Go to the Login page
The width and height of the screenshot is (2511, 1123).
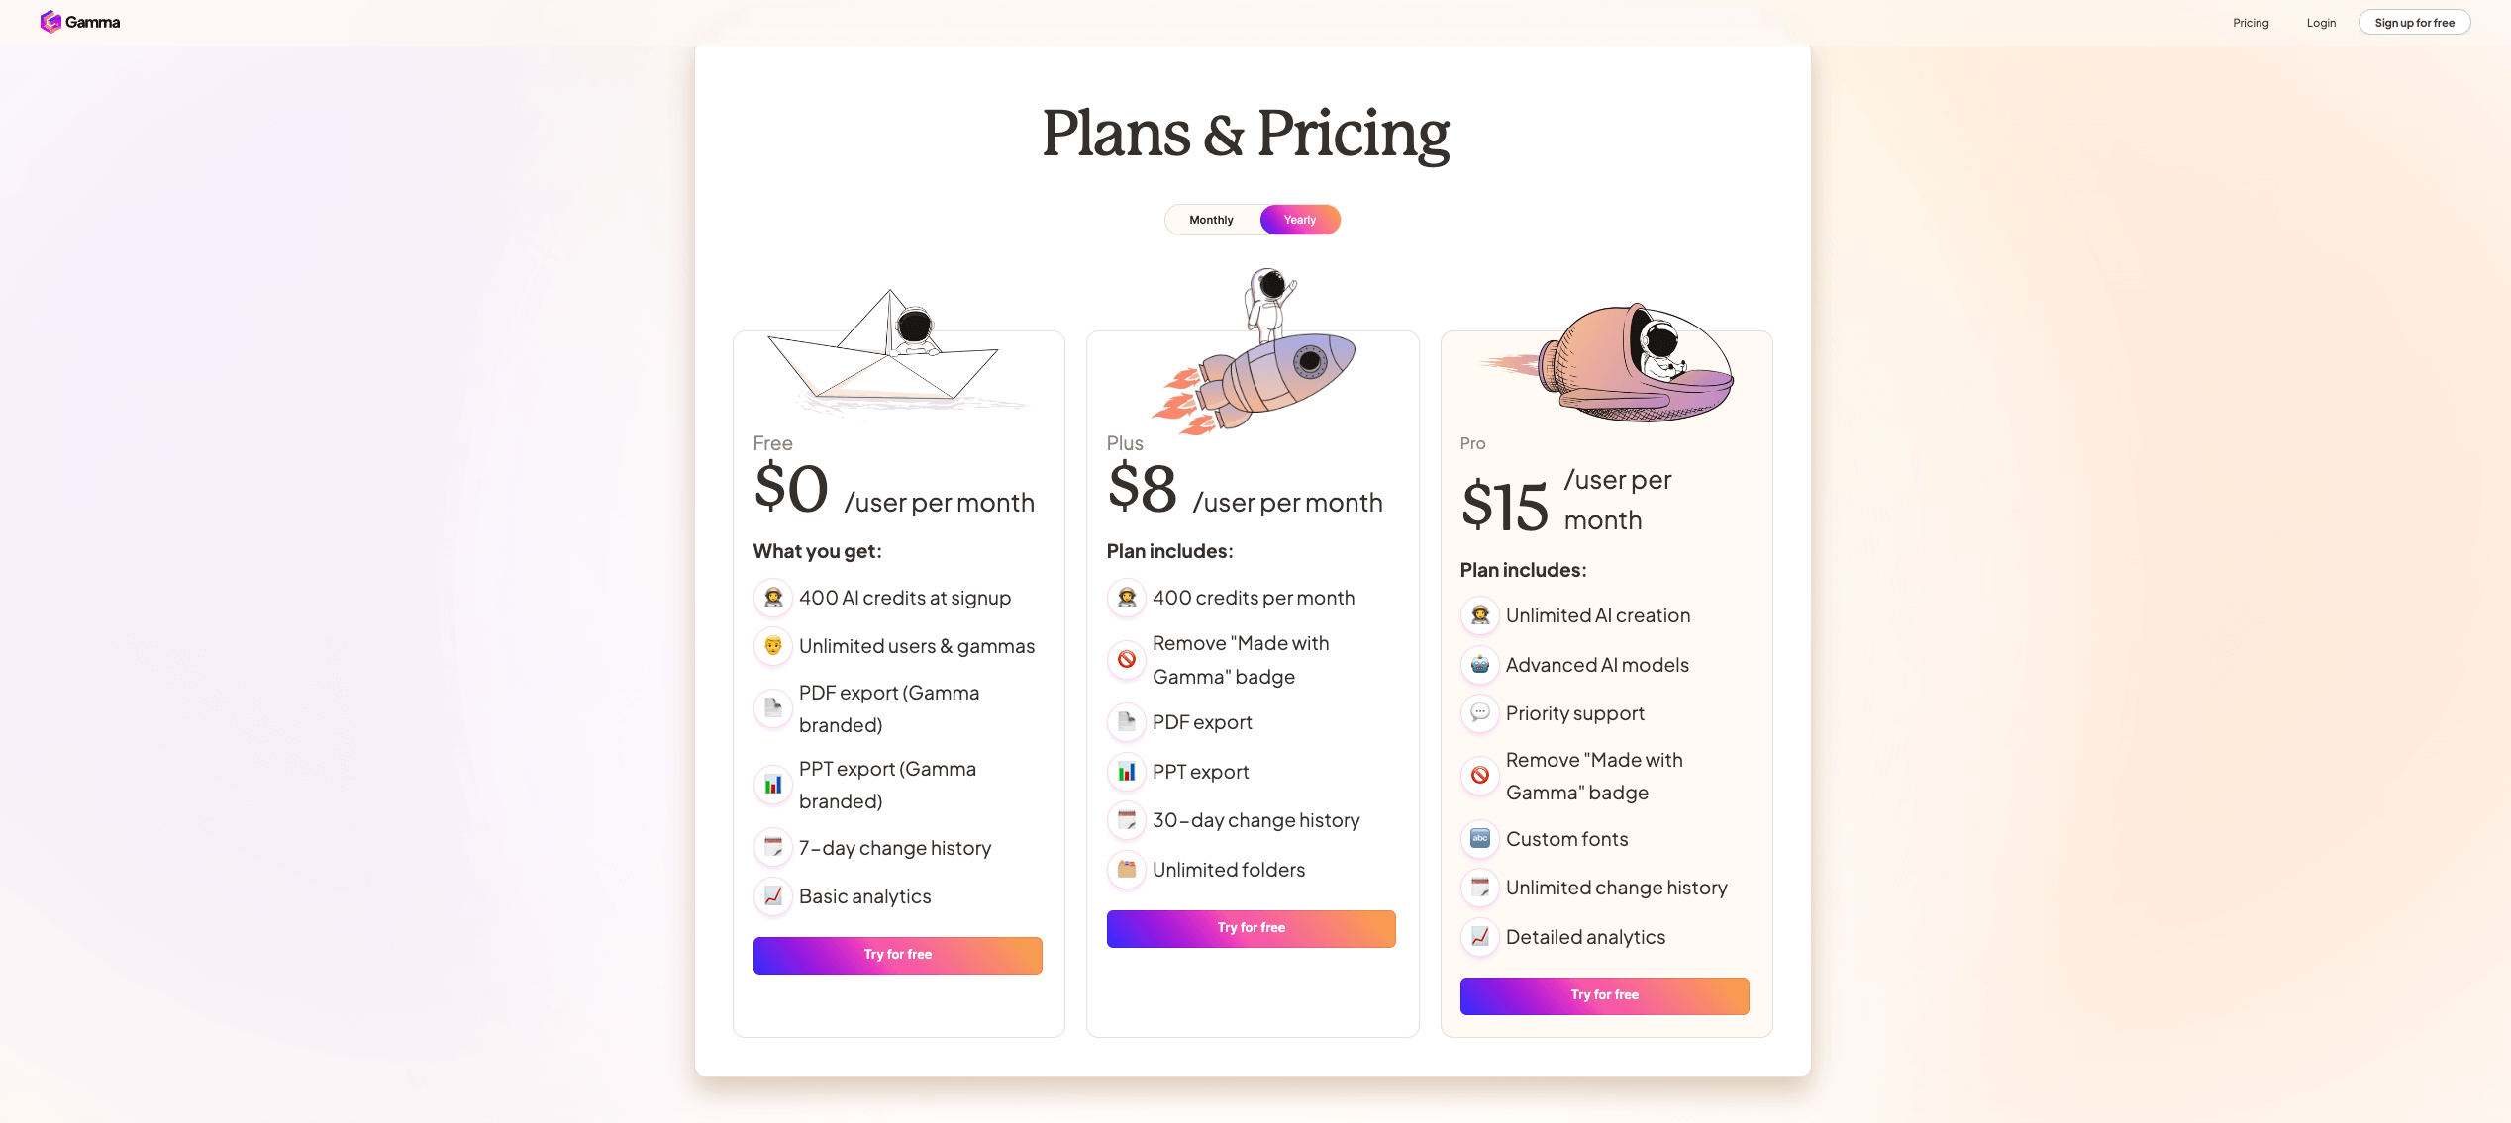[x=2321, y=23]
